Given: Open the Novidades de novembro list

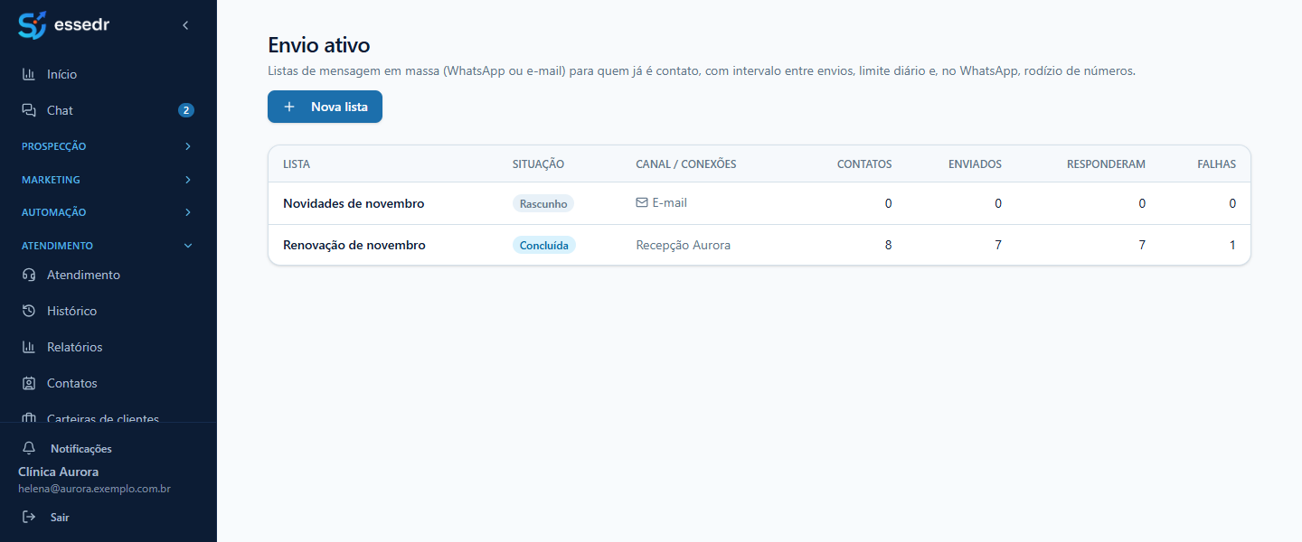Looking at the screenshot, I should pos(354,203).
